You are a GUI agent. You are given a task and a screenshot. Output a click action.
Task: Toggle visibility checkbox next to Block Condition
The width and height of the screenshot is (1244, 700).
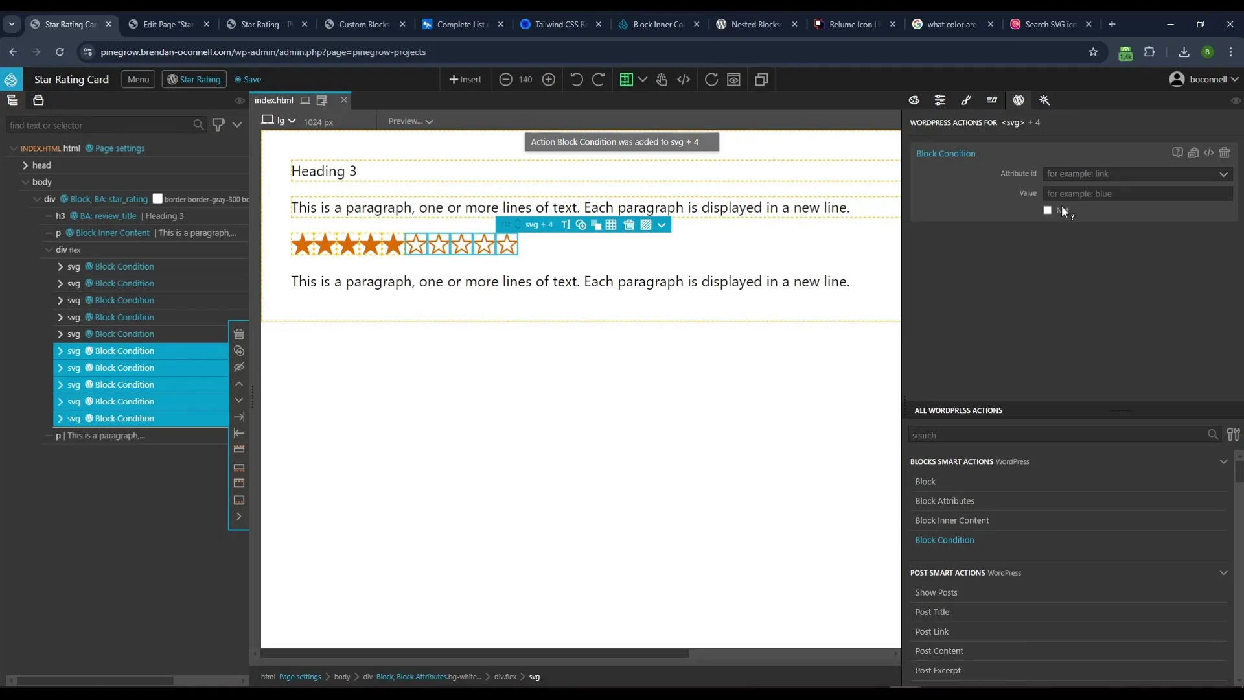tap(1046, 210)
